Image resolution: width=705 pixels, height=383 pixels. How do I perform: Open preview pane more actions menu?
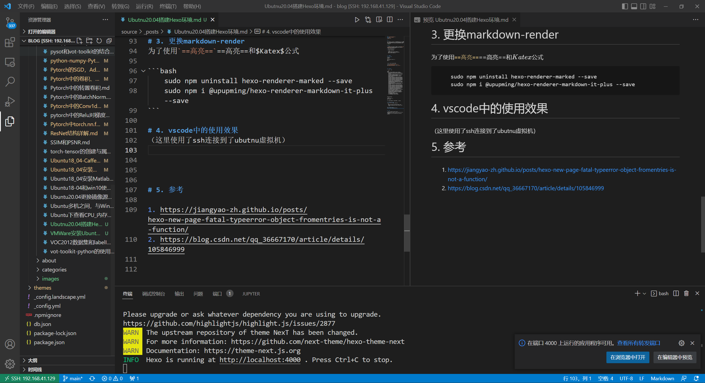pyautogui.click(x=696, y=20)
